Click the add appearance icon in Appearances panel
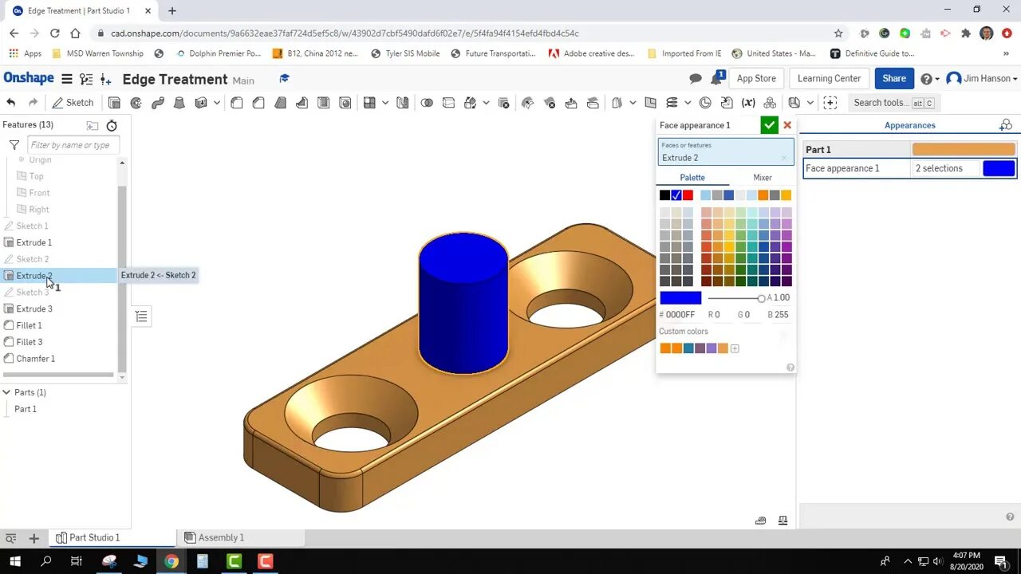The width and height of the screenshot is (1021, 574). [1006, 125]
